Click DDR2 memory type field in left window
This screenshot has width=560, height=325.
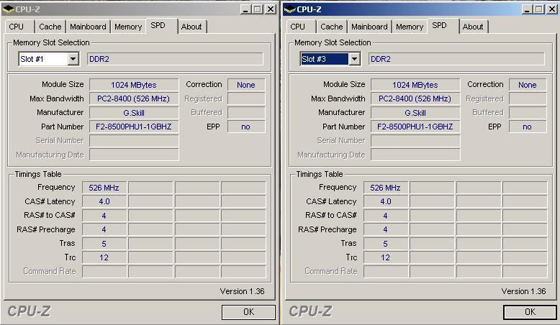click(175, 59)
